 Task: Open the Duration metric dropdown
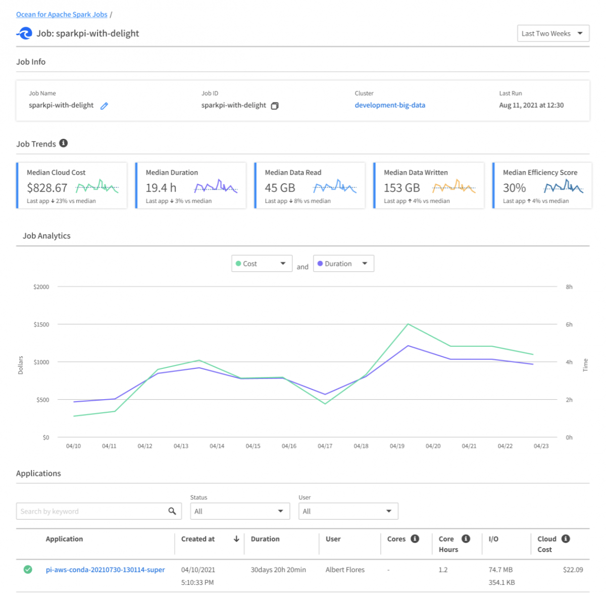coord(343,263)
